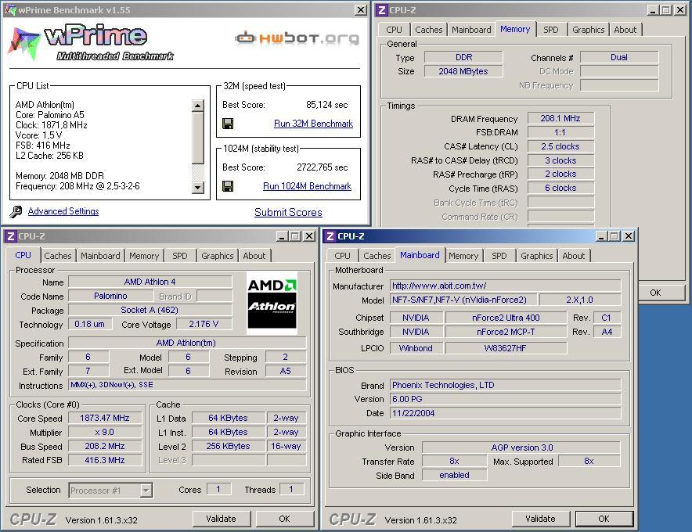Click down arrow in CPU List scrollbar
Screen dimensions: 692x532
(x=198, y=188)
